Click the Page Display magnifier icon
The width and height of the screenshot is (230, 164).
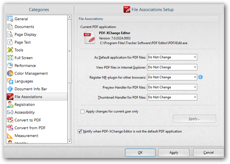coord(10,35)
